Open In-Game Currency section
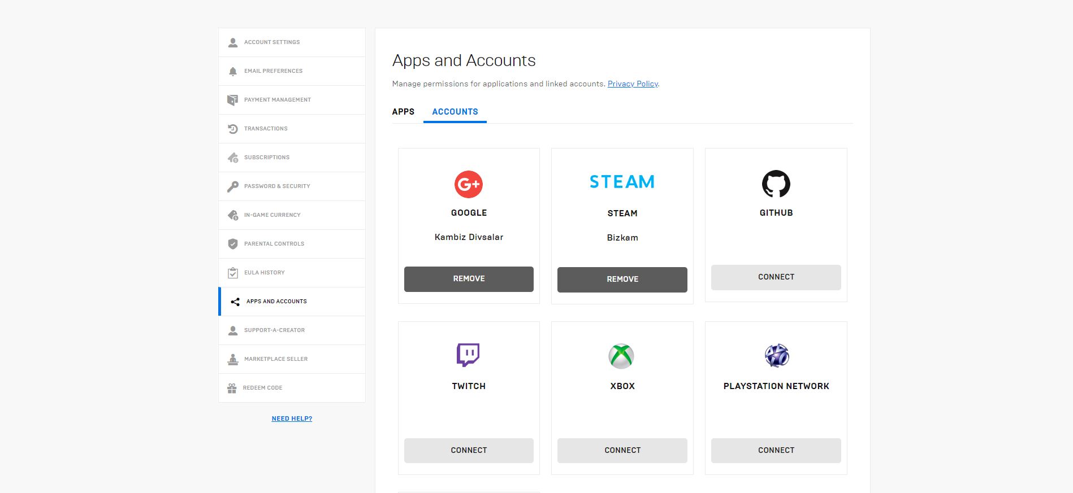1073x493 pixels. point(292,215)
